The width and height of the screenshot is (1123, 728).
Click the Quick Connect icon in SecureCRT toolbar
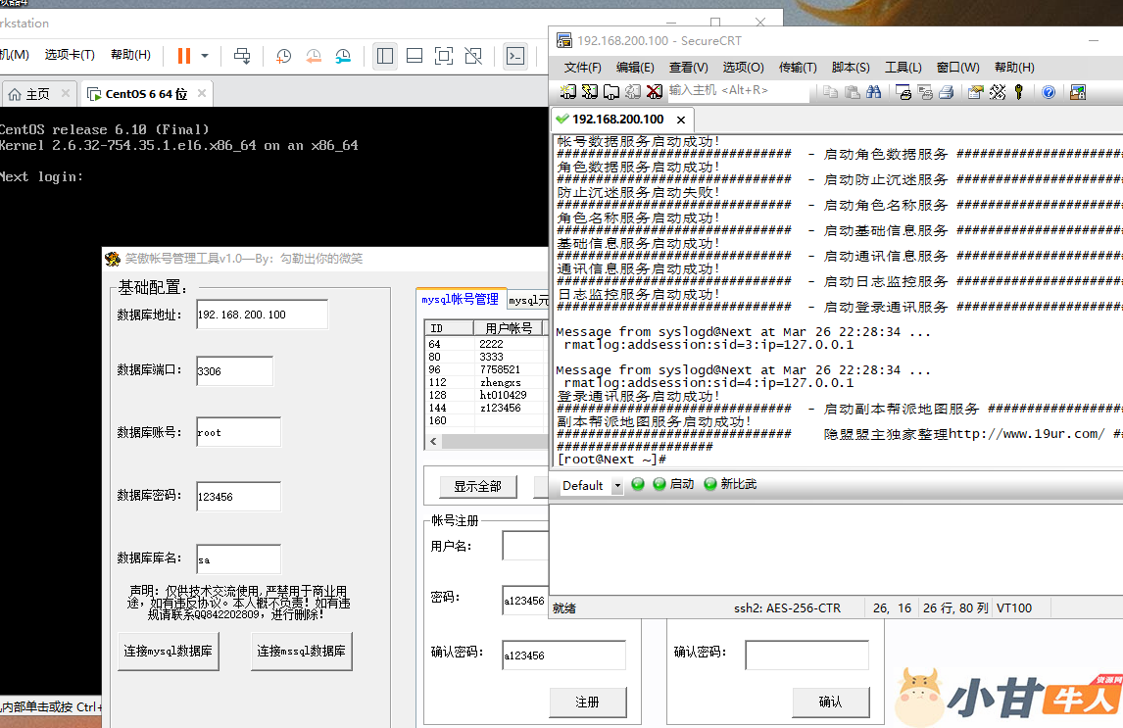tap(589, 92)
